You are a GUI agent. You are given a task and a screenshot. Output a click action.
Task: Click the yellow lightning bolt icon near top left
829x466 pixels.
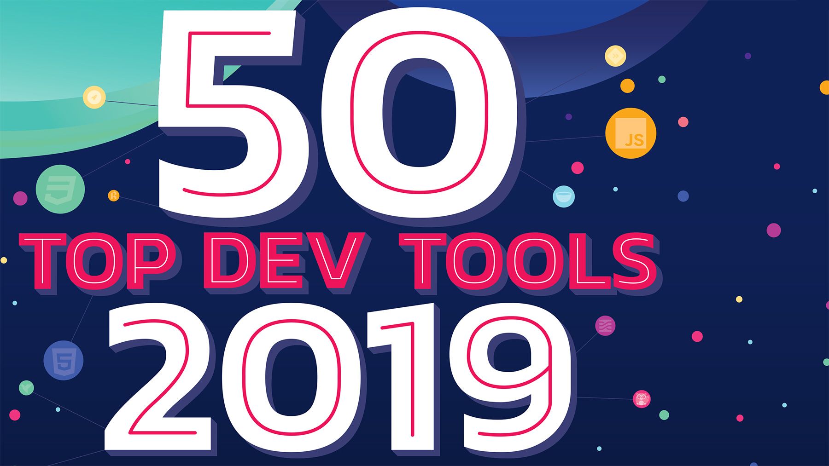94,98
